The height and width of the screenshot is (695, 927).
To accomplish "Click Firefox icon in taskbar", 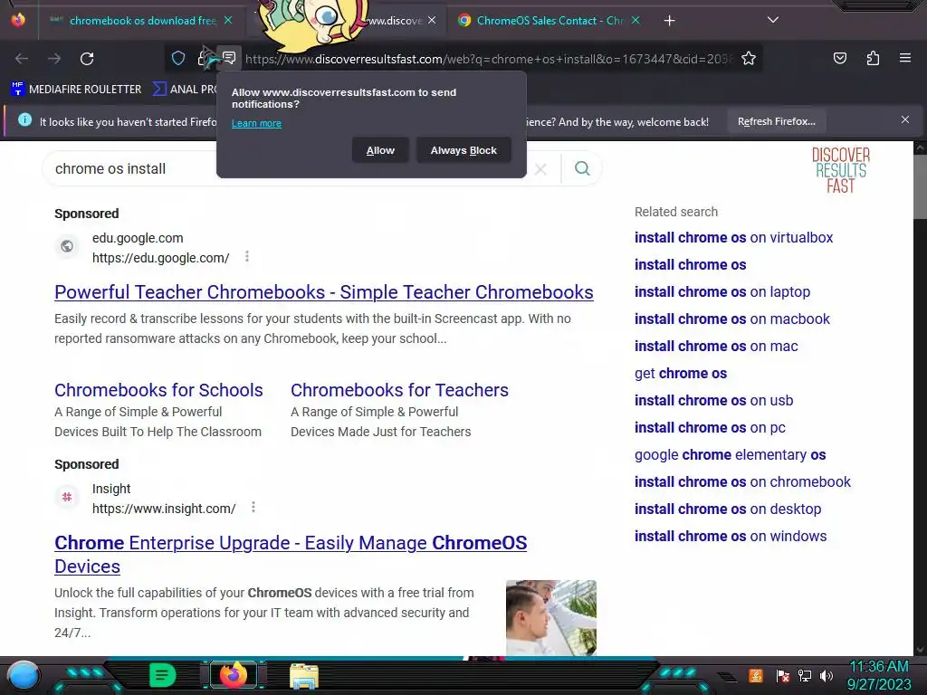I will (234, 675).
